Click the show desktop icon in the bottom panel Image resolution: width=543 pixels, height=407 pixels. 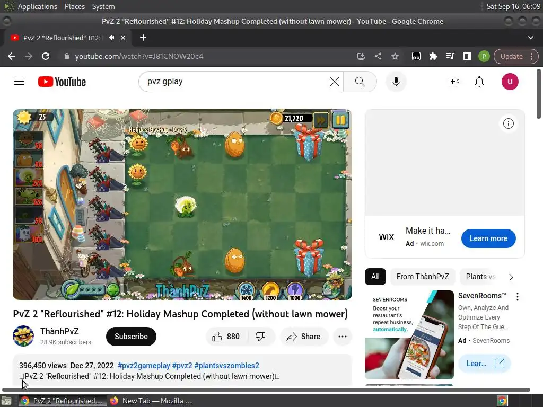[6, 401]
